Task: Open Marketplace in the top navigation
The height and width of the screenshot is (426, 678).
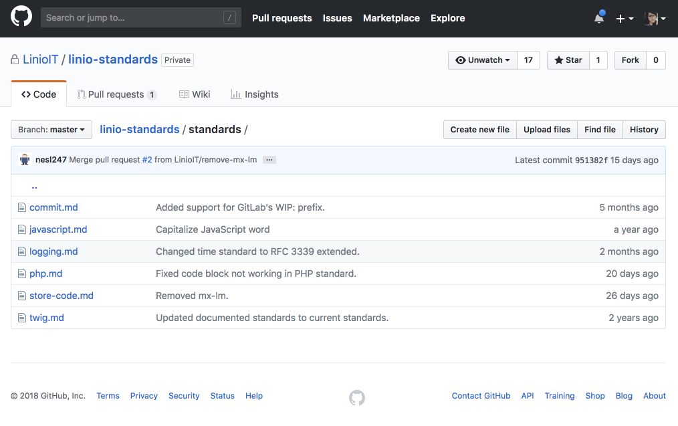Action: pos(391,18)
